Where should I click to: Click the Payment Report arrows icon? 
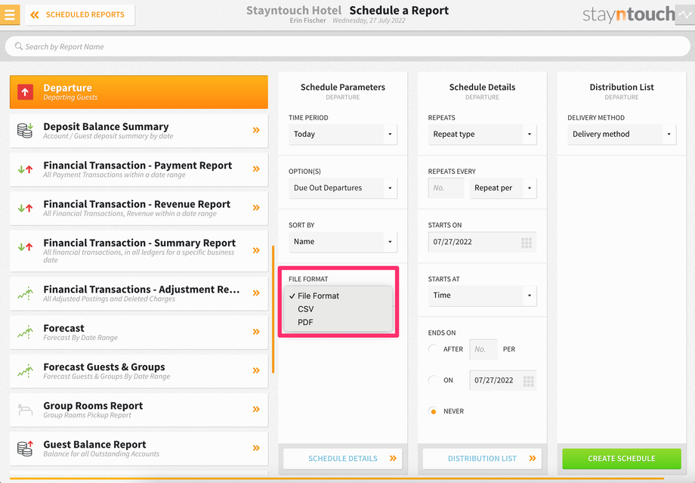25,169
